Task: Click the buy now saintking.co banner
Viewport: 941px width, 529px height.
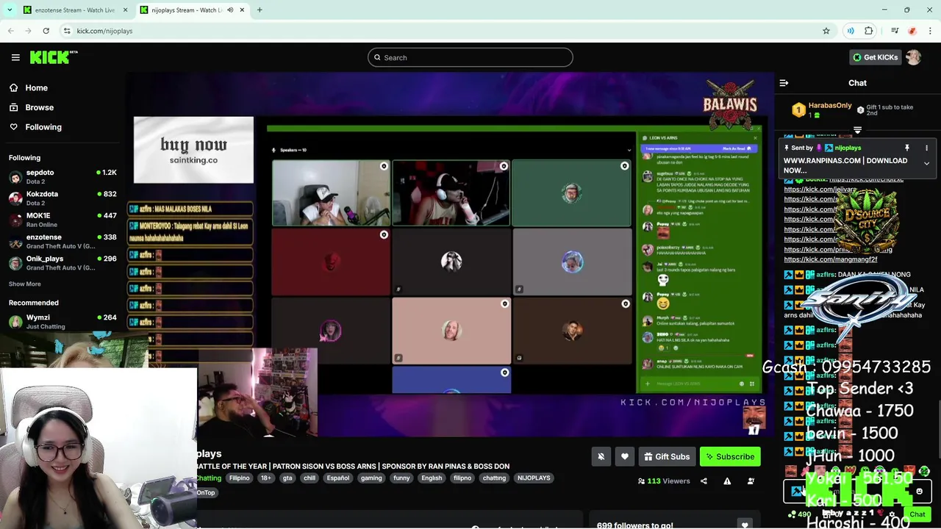Action: point(193,150)
